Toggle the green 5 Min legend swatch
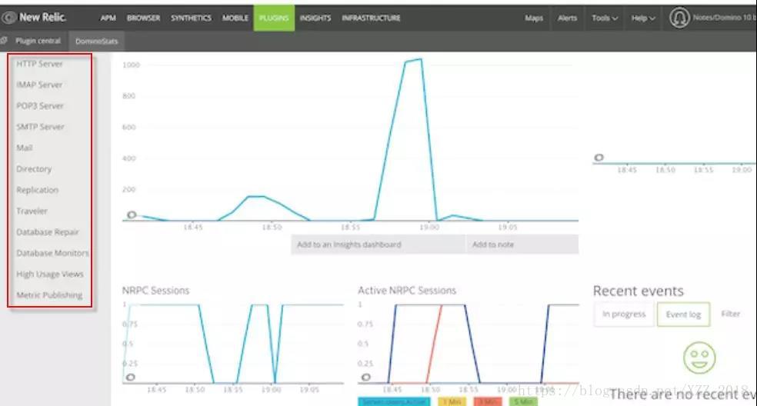757x406 pixels. point(523,401)
